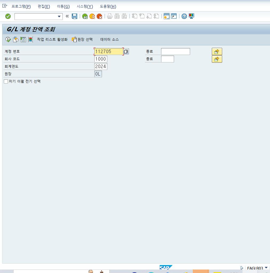Open the 프로그램(P) menu
Image resolution: width=270 pixels, height=273 pixels.
pyautogui.click(x=21, y=7)
